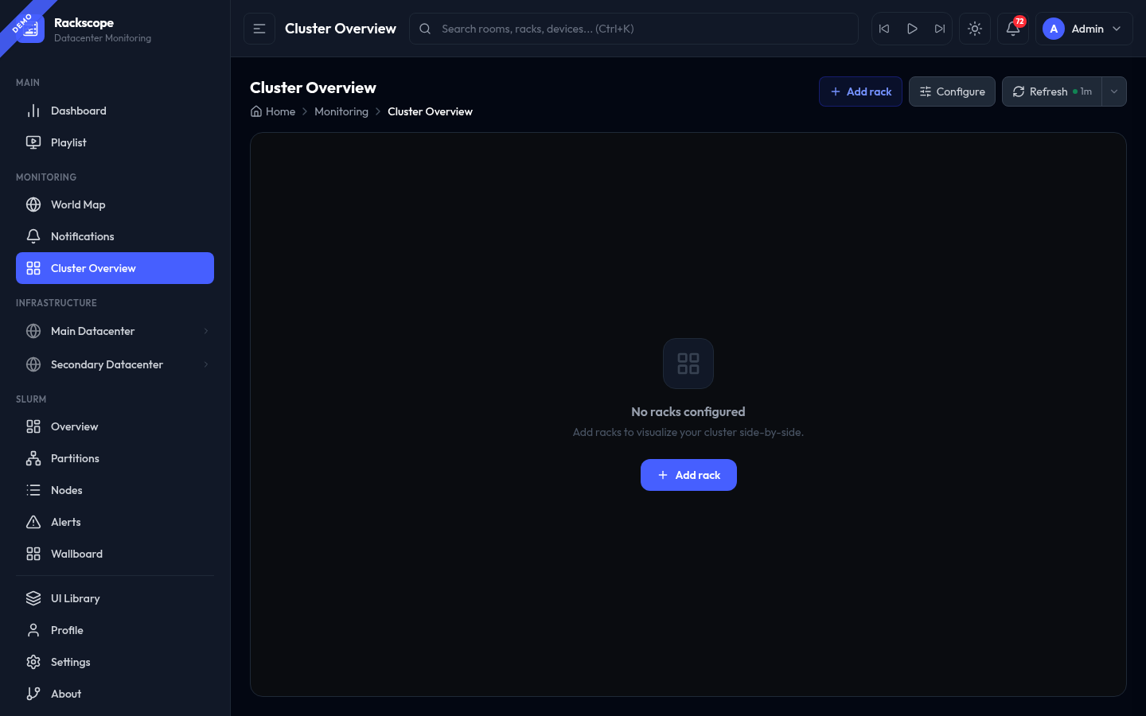Open the notifications bell showing 72
1146x716 pixels.
[1012, 28]
